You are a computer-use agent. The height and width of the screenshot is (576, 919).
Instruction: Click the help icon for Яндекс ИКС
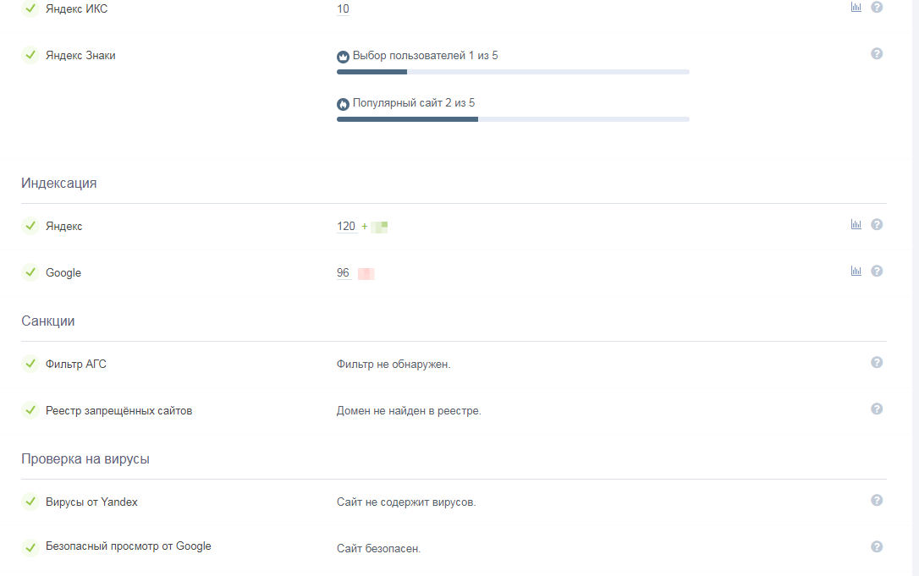click(x=877, y=7)
